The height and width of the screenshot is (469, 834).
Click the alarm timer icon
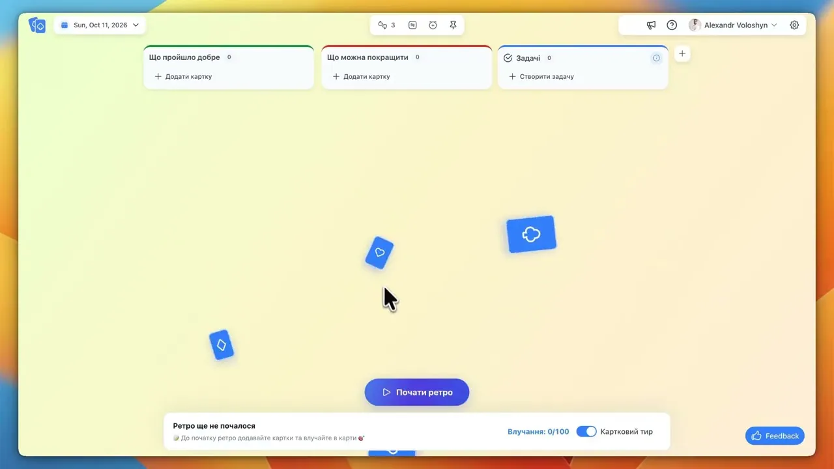pyautogui.click(x=433, y=25)
